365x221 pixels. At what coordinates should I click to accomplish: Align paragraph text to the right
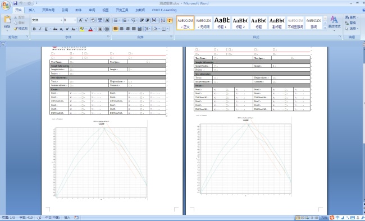pos(127,29)
